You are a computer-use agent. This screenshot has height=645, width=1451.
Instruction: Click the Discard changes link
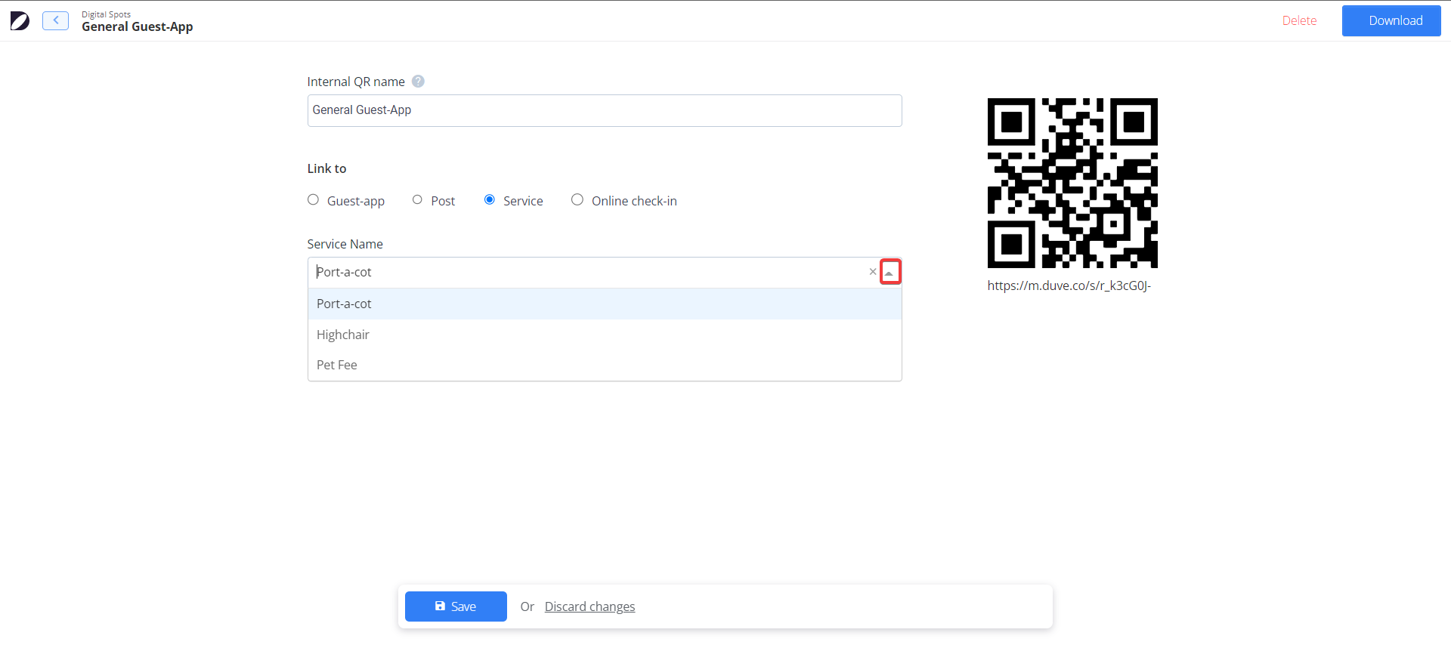(589, 606)
